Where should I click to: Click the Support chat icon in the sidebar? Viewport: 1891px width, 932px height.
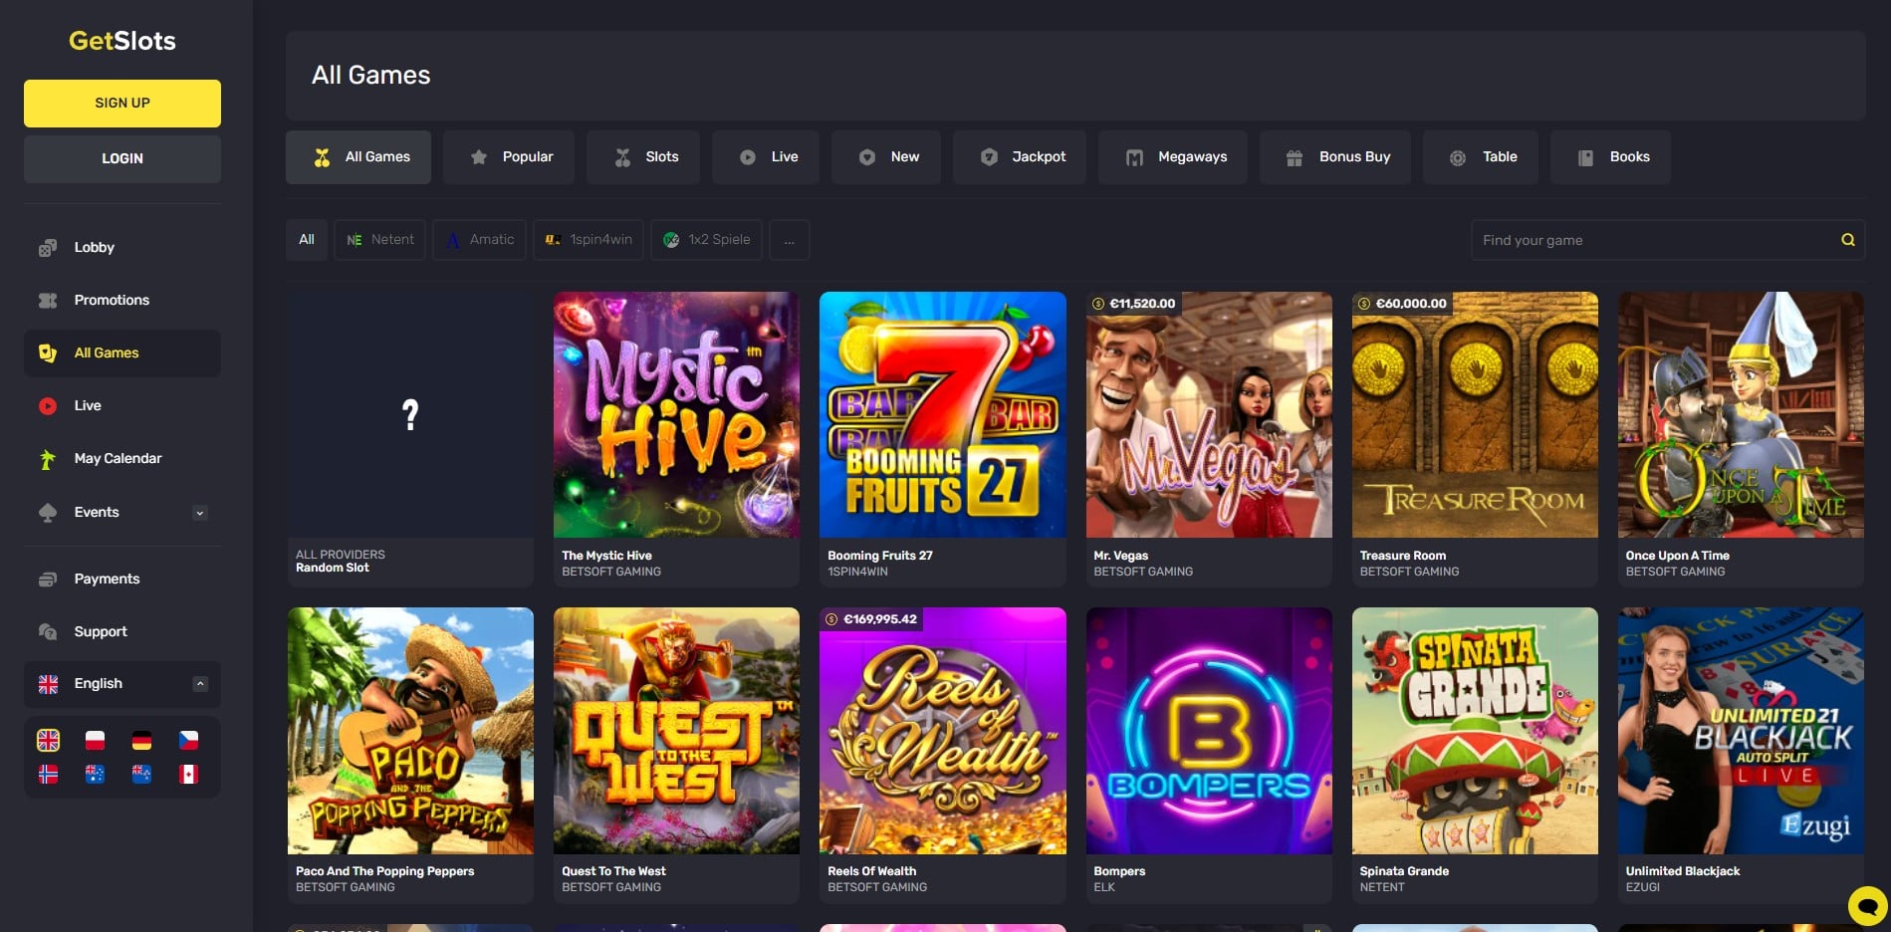[47, 632]
